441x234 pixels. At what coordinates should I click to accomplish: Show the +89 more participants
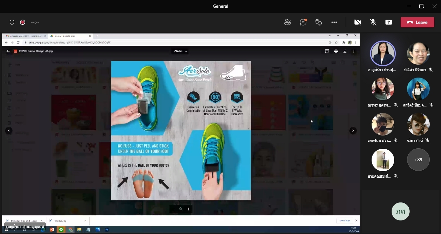point(418,160)
